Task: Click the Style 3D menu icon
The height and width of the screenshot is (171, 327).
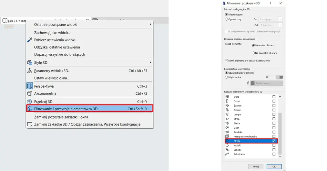Action: coord(30,62)
